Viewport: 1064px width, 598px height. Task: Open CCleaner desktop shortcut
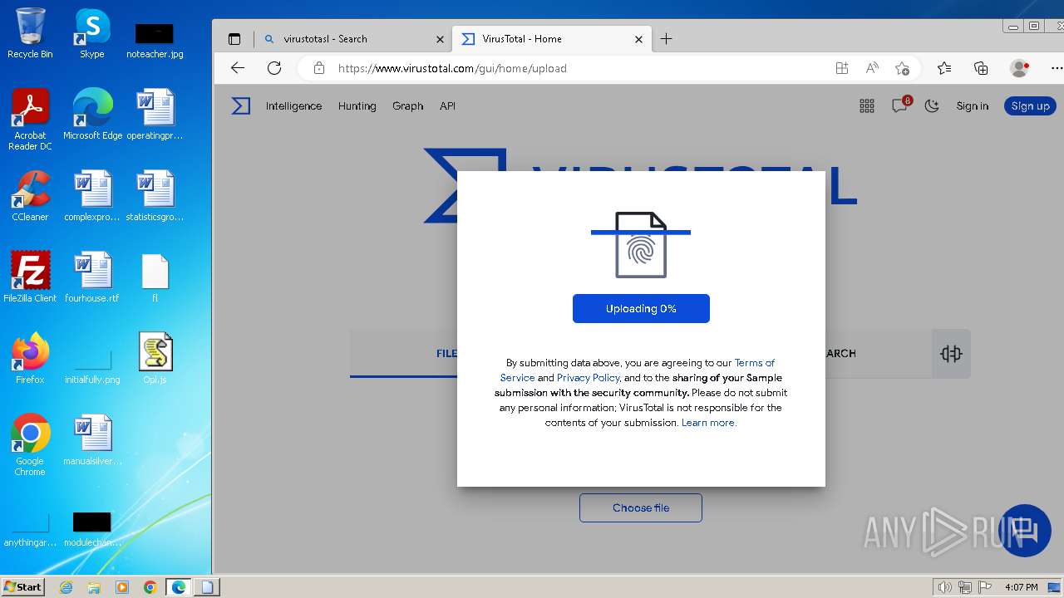click(30, 196)
